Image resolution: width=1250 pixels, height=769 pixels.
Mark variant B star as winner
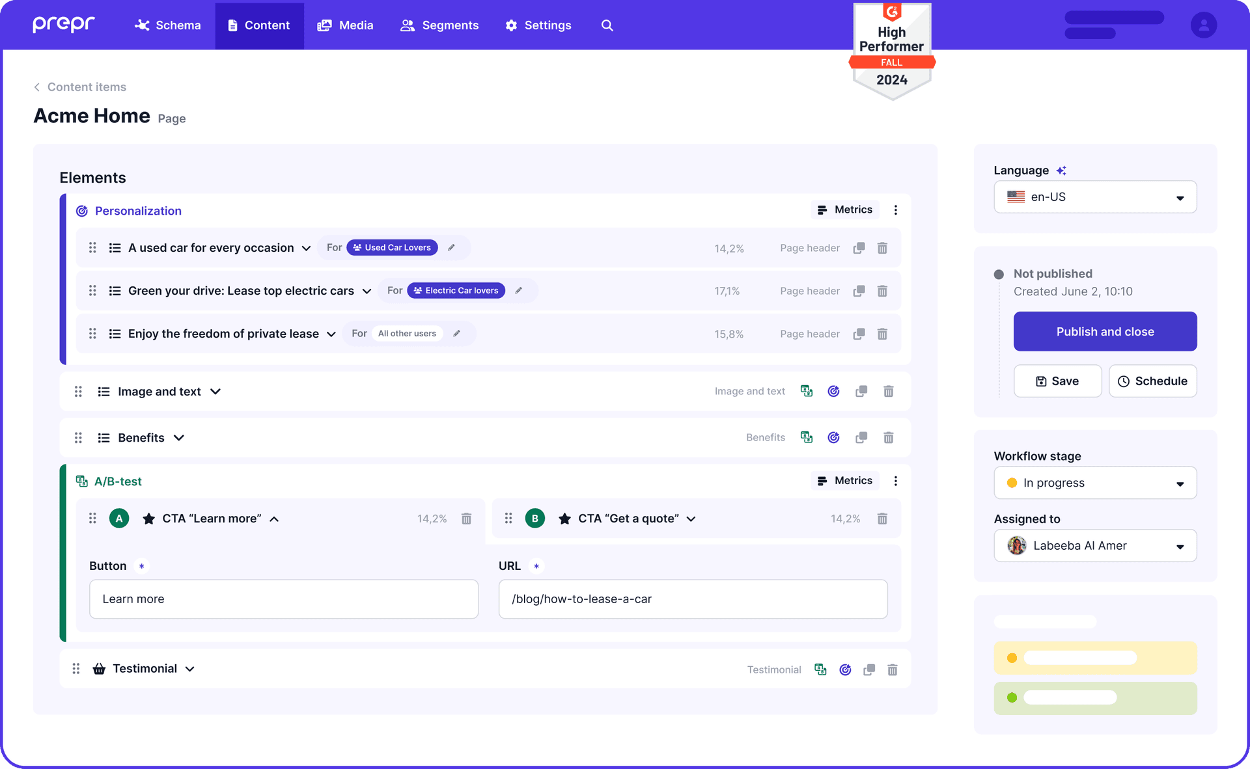[564, 519]
